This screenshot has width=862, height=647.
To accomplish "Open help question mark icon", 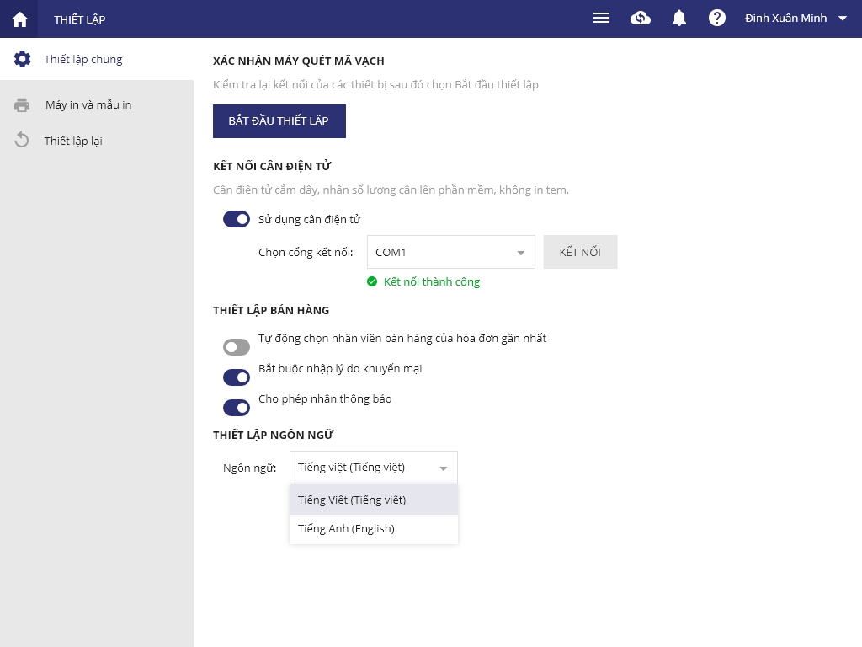I will (x=717, y=19).
